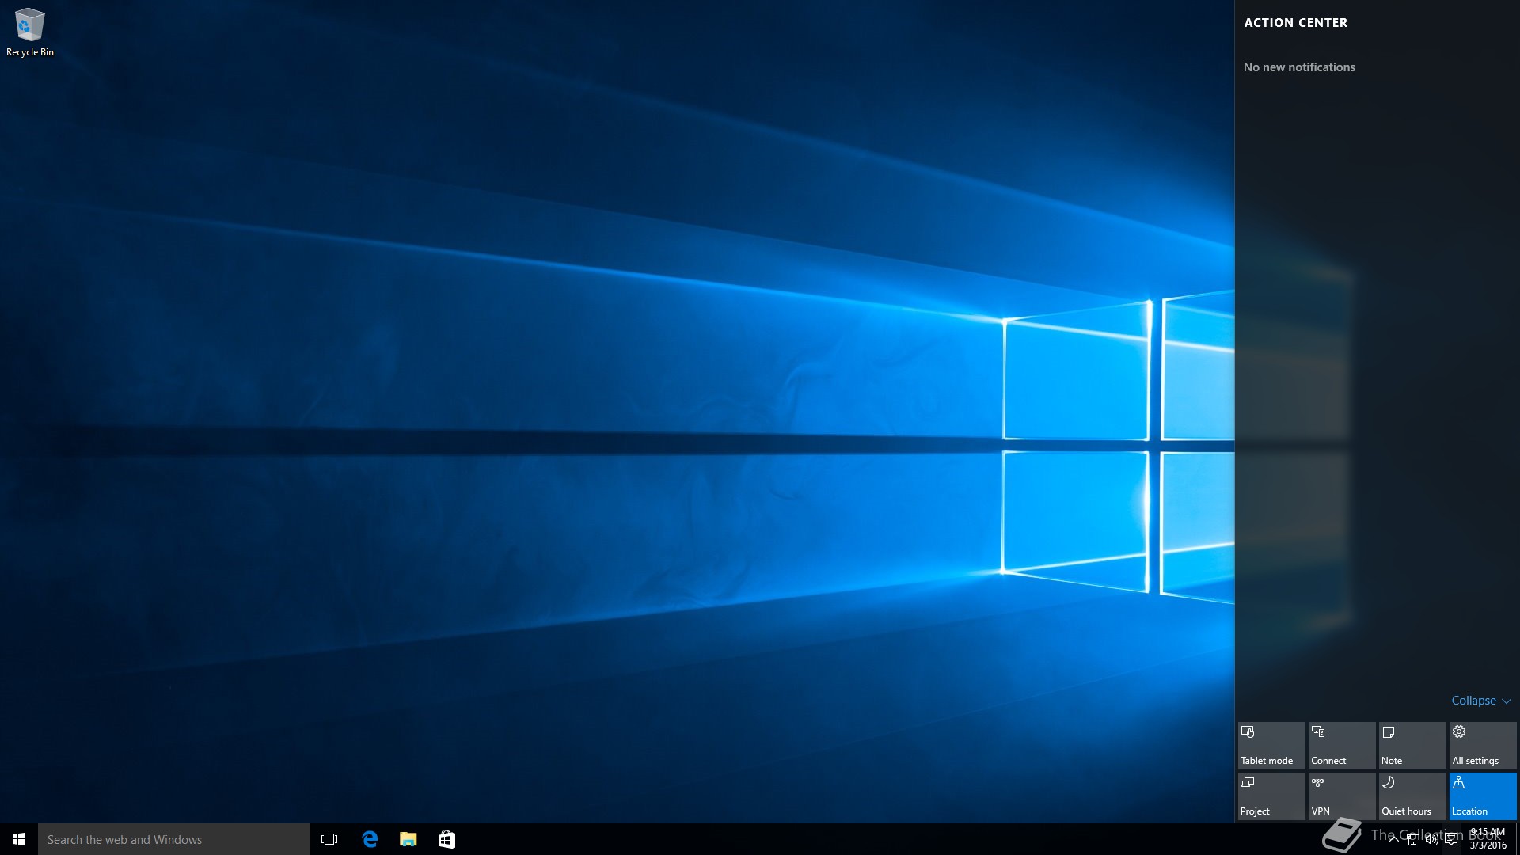Toggle Quiet hours on
This screenshot has height=855, width=1520.
pyautogui.click(x=1412, y=796)
